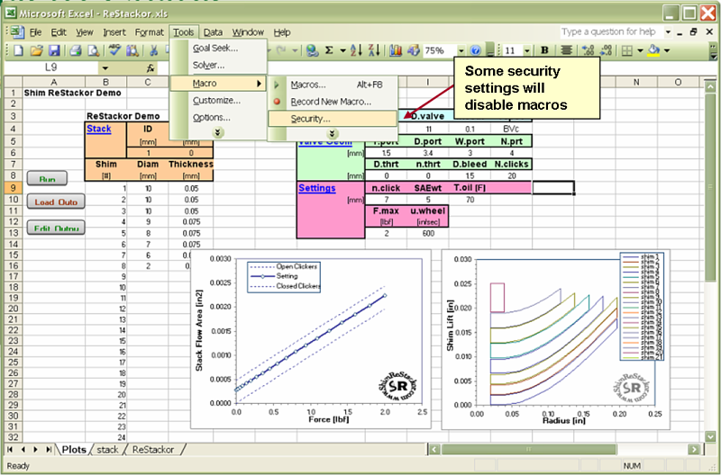
Task: Click the Print toolbar icon
Action: click(76, 50)
